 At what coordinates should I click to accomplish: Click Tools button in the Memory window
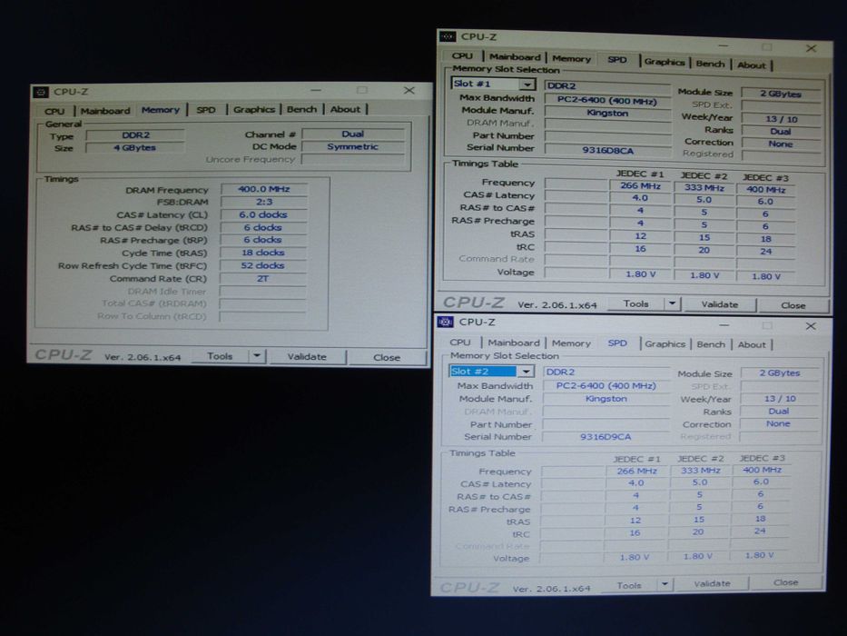[x=220, y=356]
